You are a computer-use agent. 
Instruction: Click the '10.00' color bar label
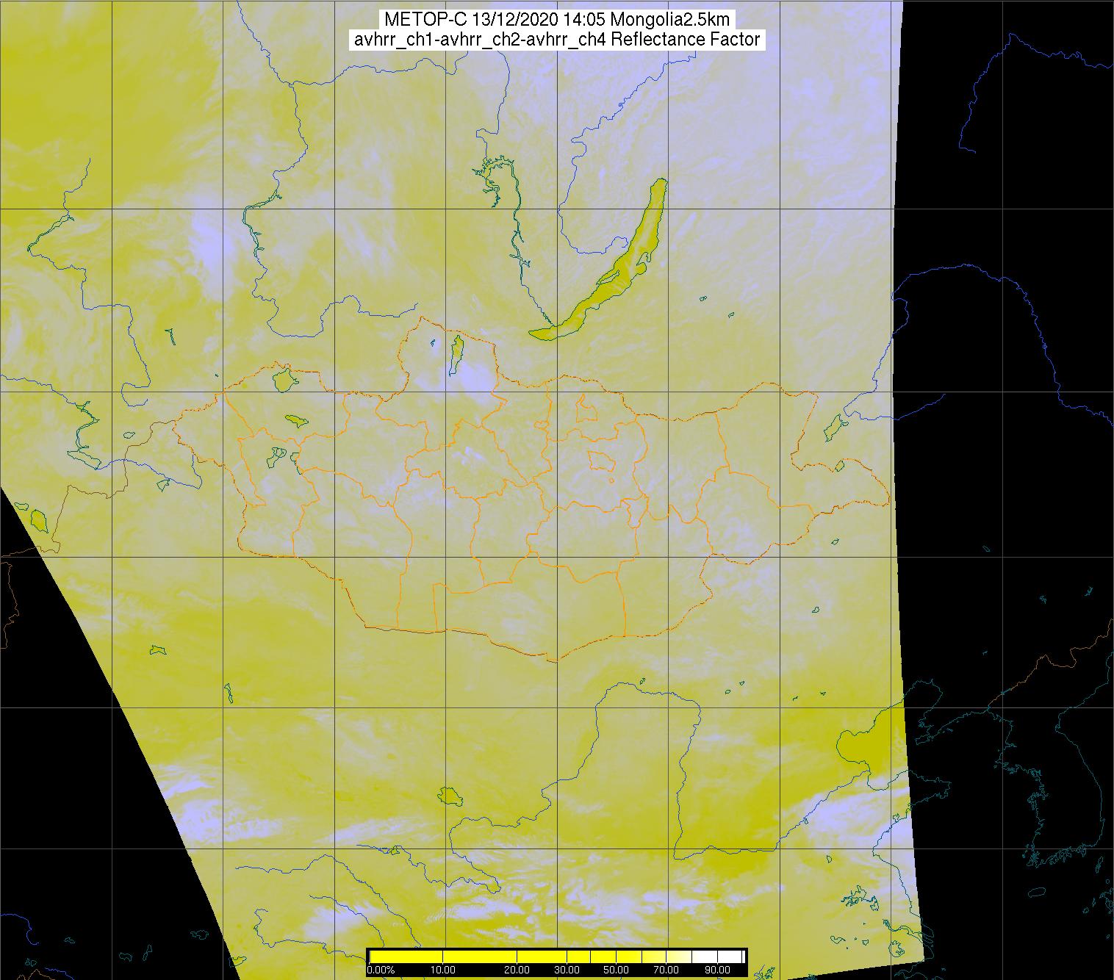[442, 970]
